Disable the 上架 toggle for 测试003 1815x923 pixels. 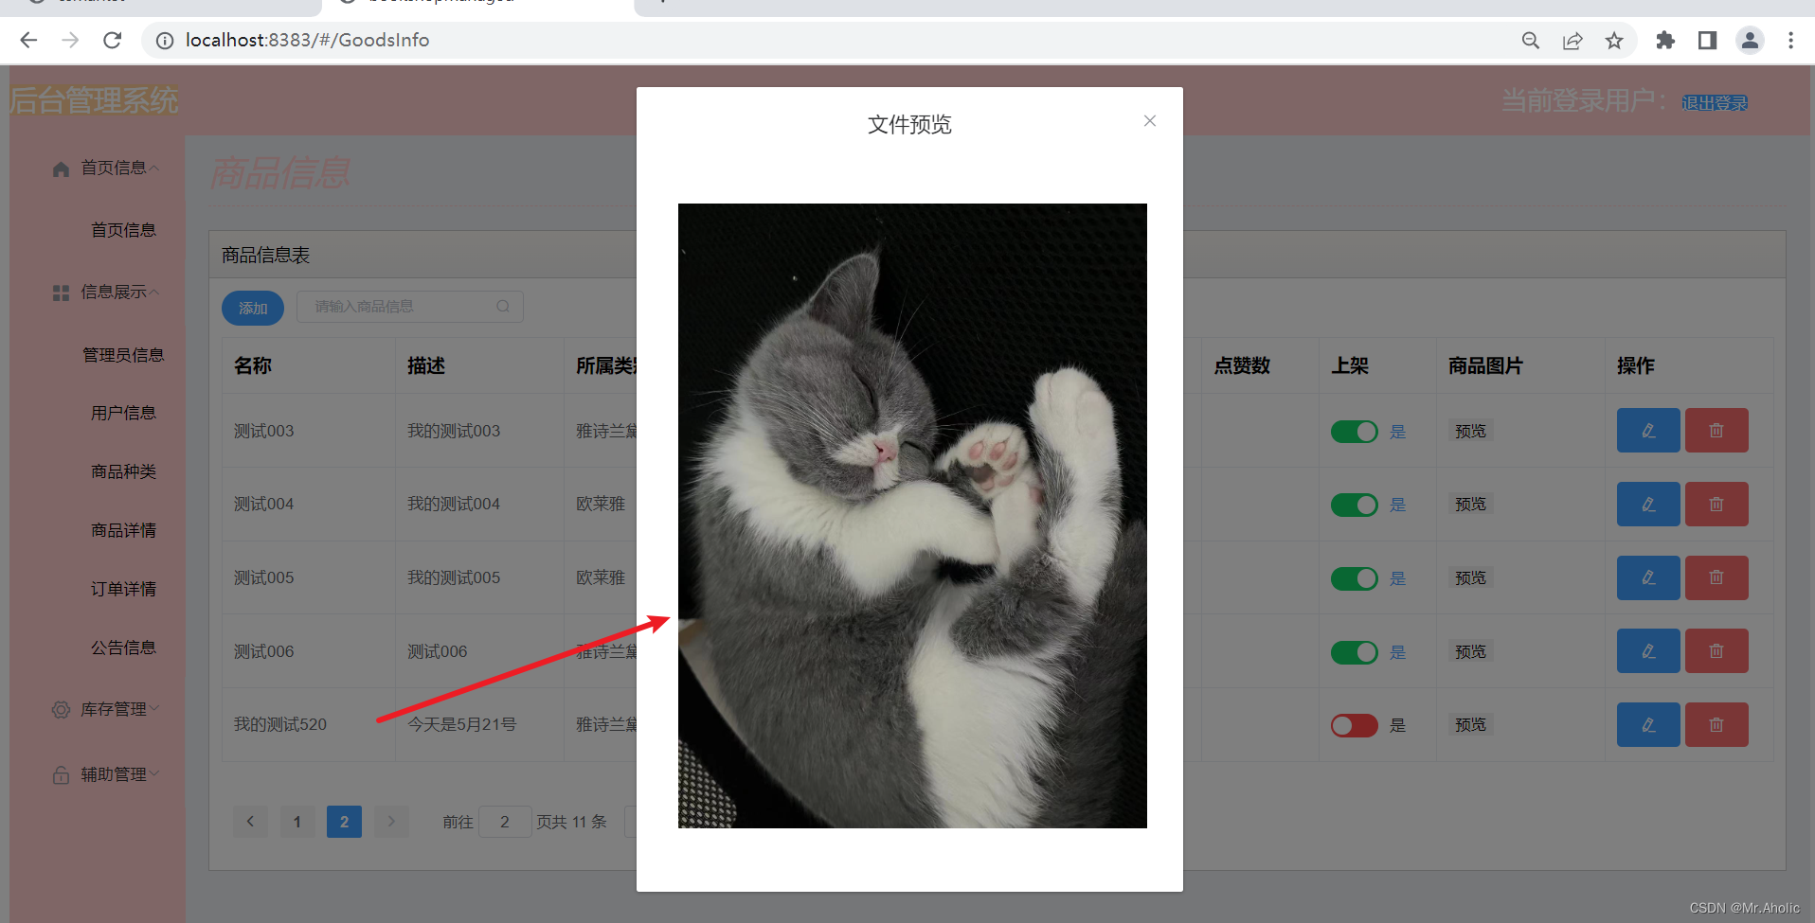click(x=1354, y=431)
